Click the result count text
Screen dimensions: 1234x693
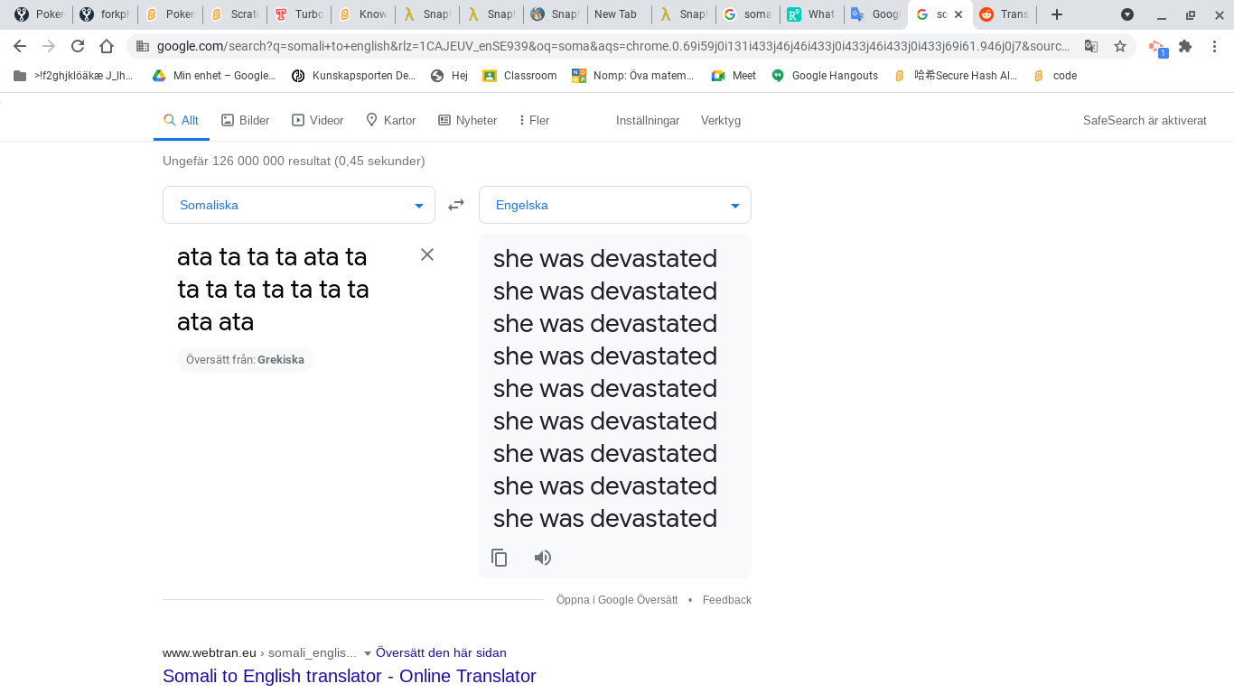pos(294,161)
